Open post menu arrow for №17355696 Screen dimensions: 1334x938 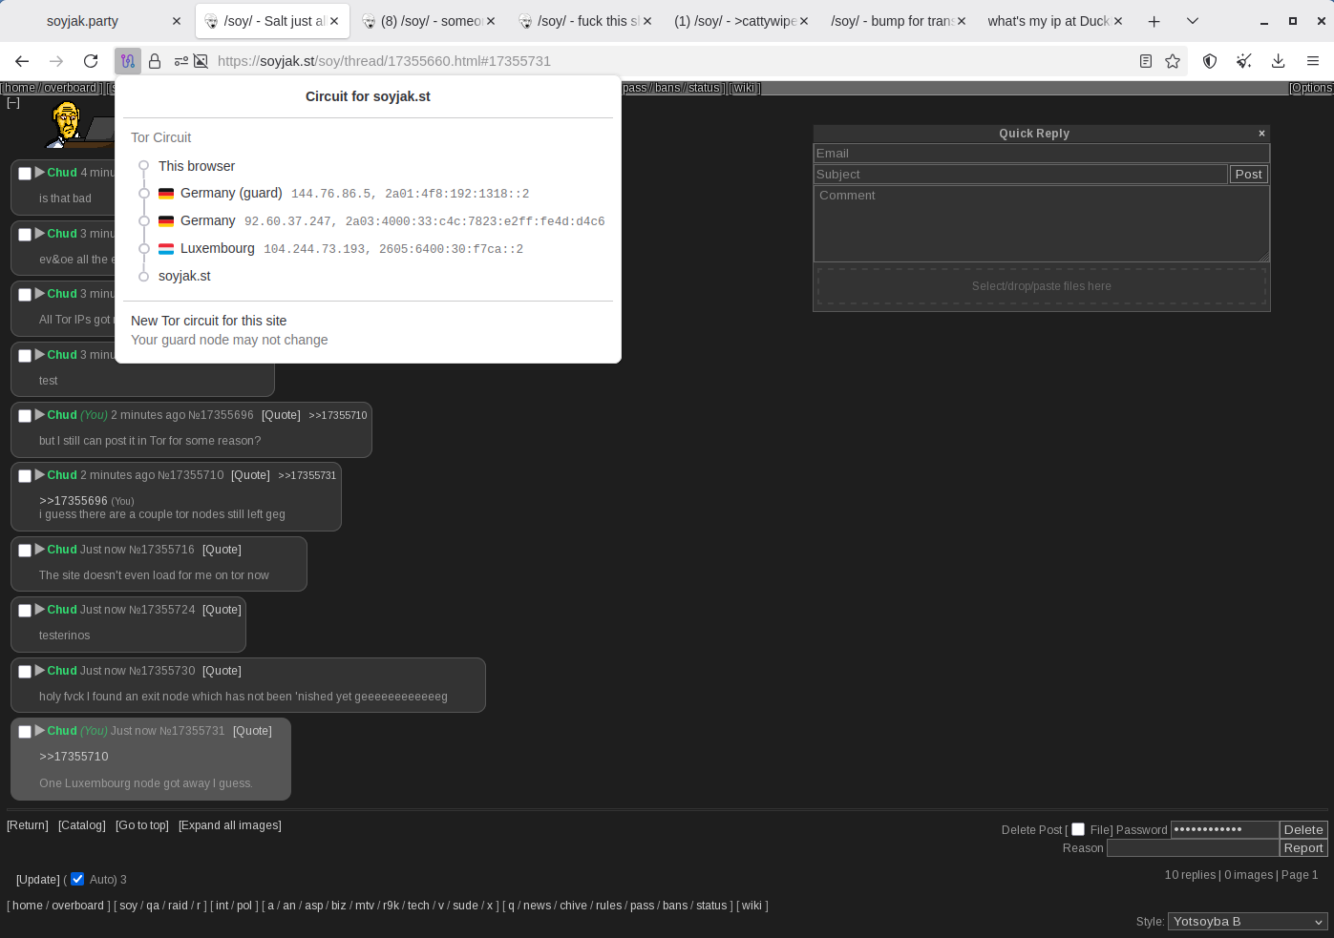coord(40,415)
